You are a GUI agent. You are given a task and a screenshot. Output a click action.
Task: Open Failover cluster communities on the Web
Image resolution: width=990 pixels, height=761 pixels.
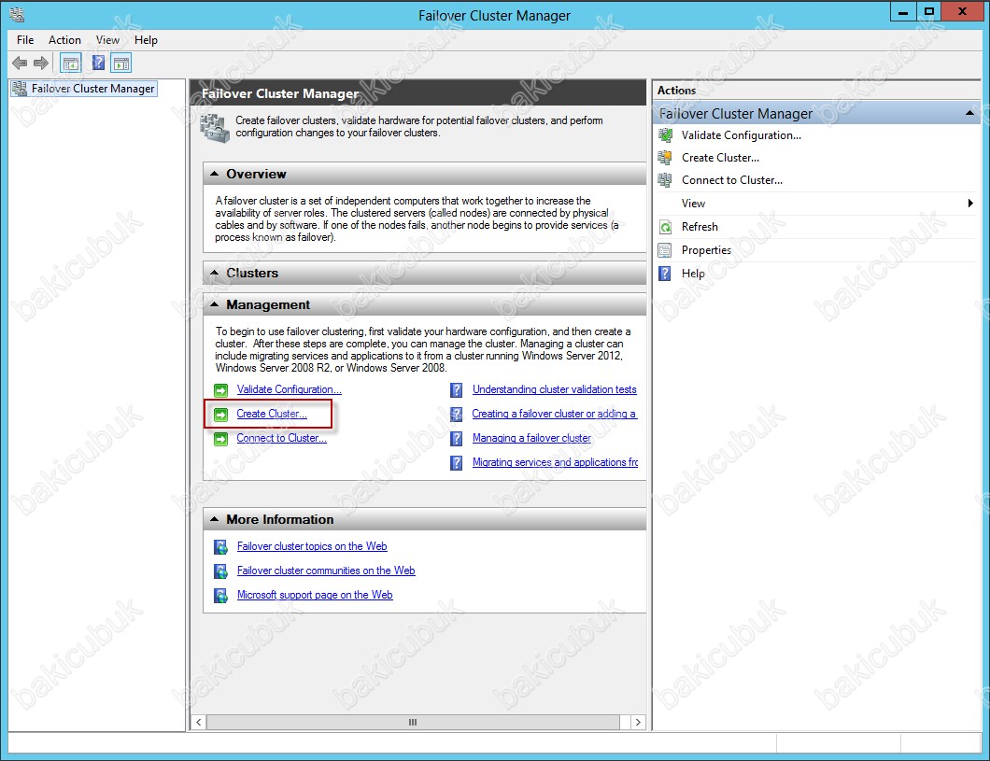pyautogui.click(x=326, y=571)
